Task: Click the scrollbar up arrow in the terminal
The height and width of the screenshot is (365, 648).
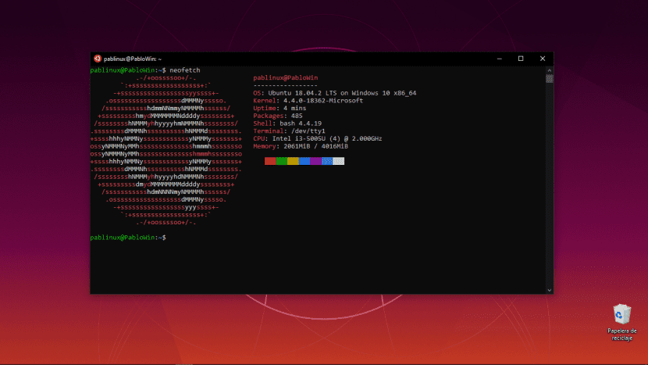Action: pos(549,70)
